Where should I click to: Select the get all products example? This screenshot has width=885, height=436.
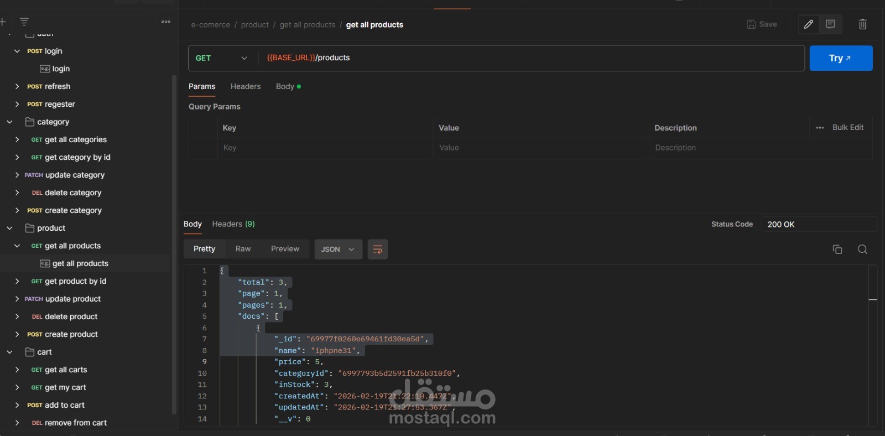pyautogui.click(x=80, y=263)
